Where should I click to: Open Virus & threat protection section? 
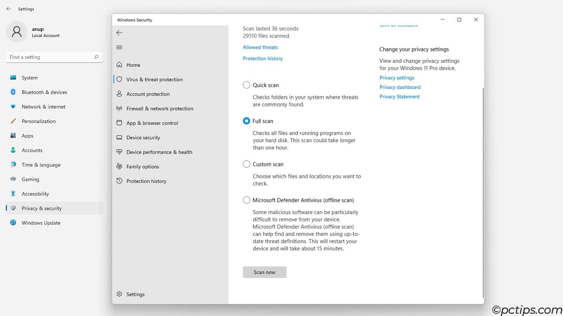[154, 80]
